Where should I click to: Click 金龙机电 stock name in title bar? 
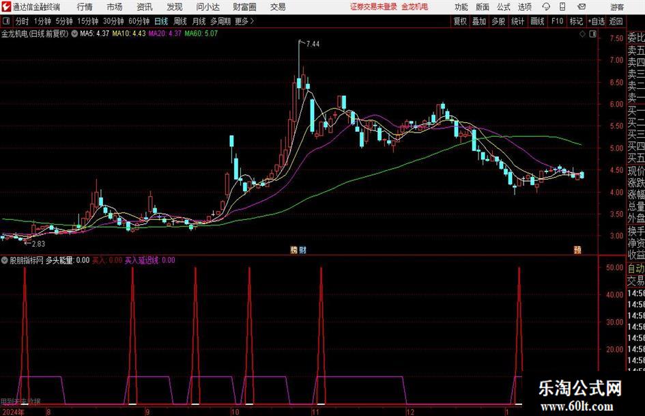coord(415,7)
